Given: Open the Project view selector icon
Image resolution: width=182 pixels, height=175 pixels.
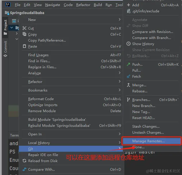Looking at the screenshot, I should click(14, 21).
